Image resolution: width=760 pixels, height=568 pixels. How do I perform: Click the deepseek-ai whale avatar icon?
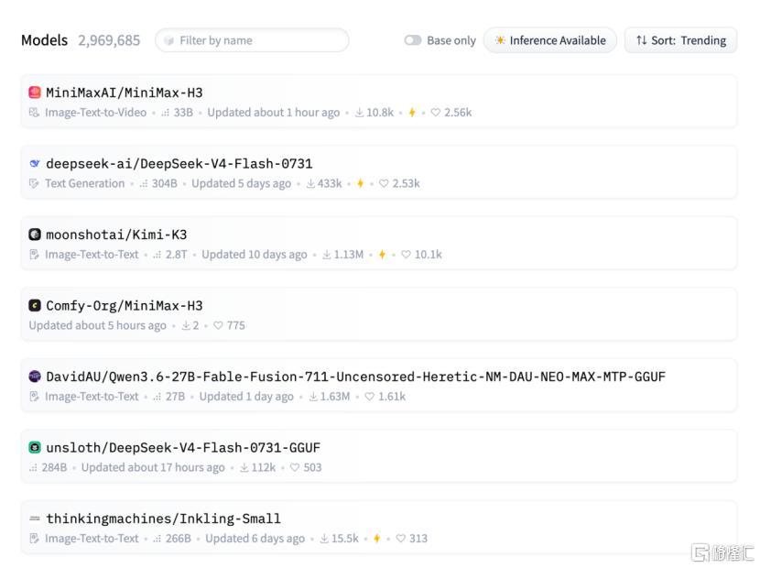(x=35, y=163)
